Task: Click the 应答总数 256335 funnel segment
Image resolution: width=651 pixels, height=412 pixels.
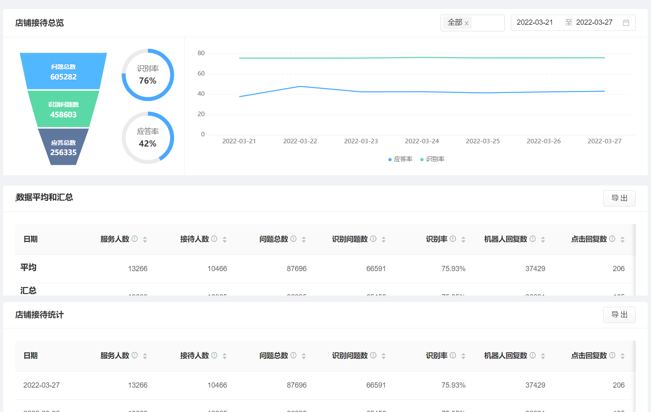Action: [63, 147]
